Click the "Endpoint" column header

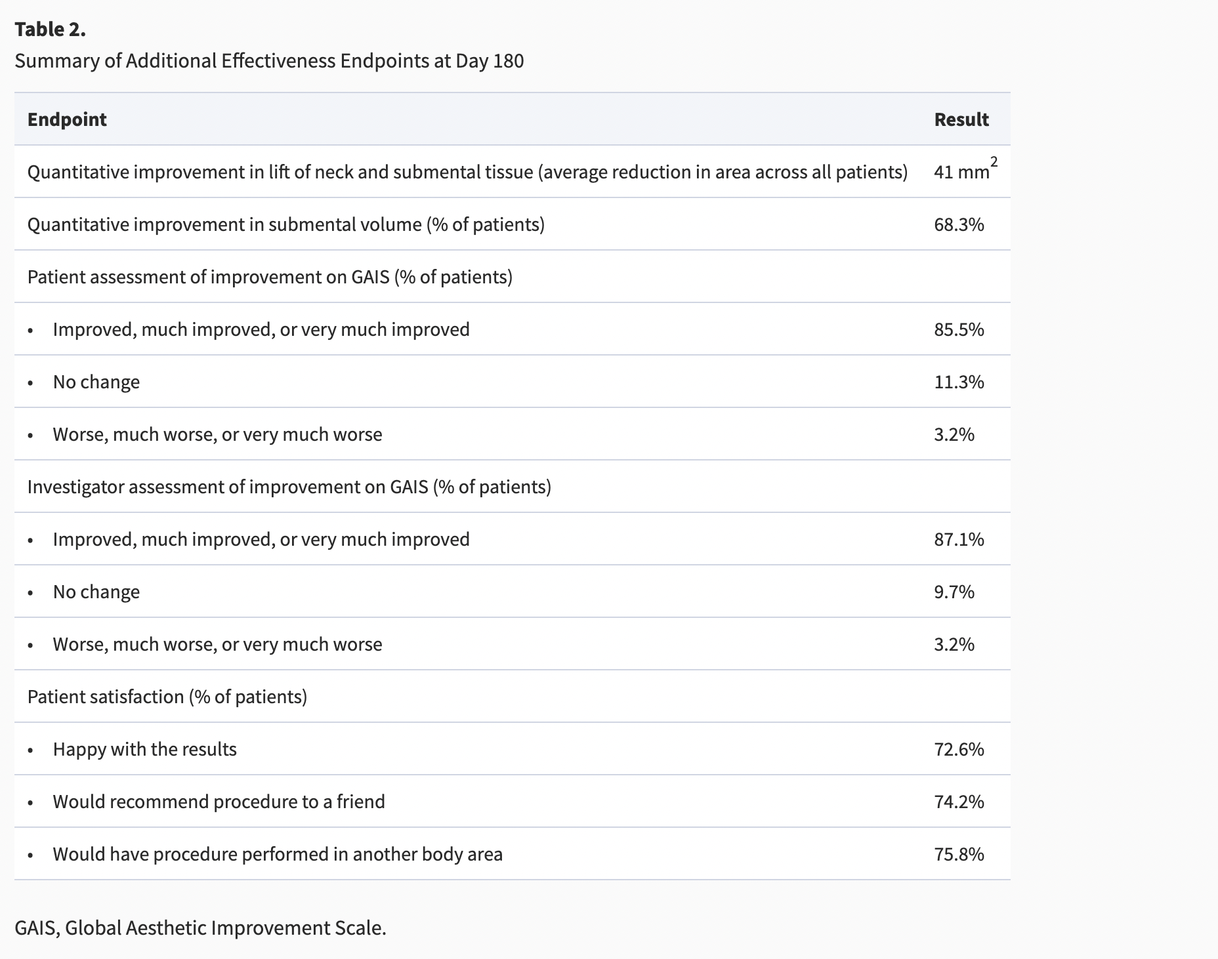click(67, 119)
